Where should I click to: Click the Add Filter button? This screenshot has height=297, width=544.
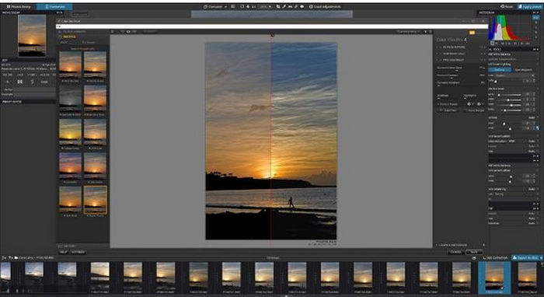pos(450,110)
